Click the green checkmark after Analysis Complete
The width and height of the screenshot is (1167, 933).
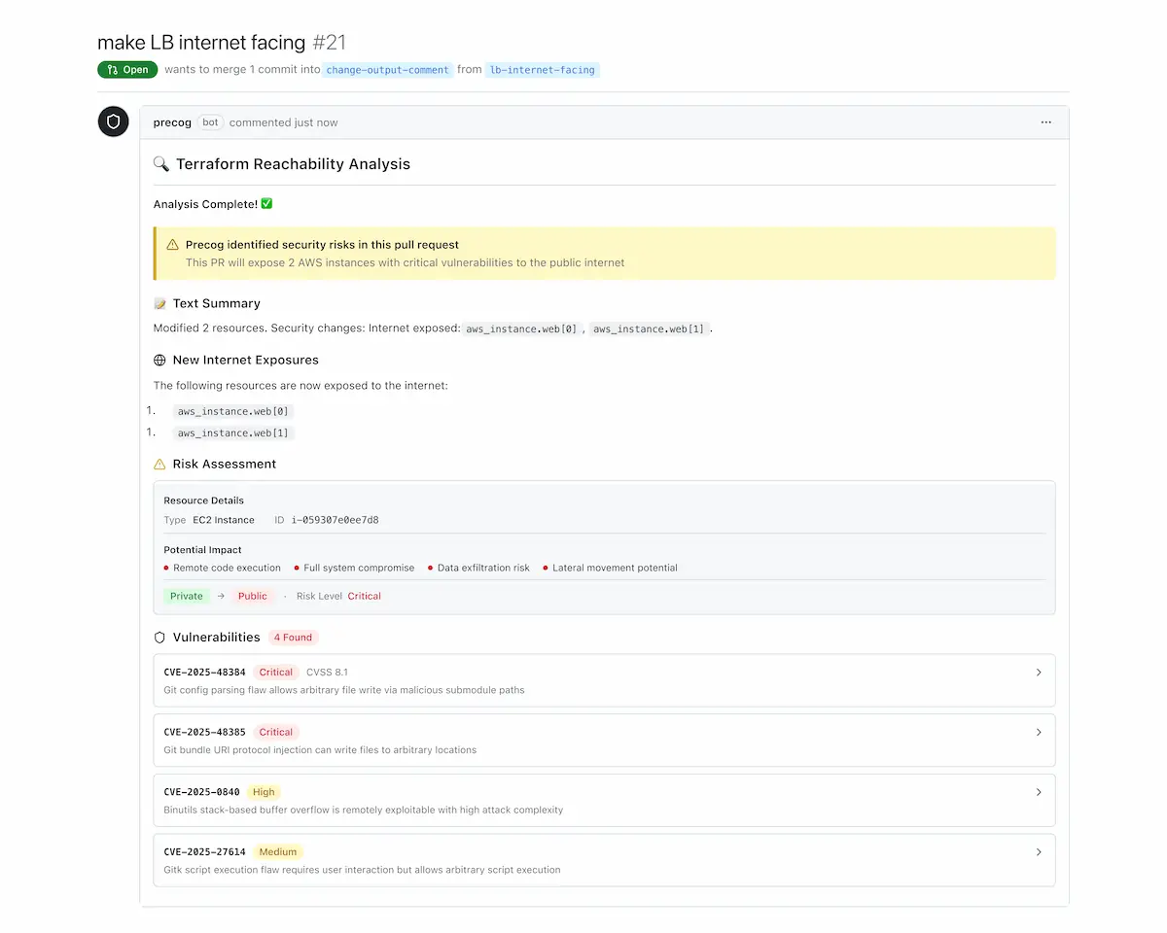pyautogui.click(x=265, y=203)
